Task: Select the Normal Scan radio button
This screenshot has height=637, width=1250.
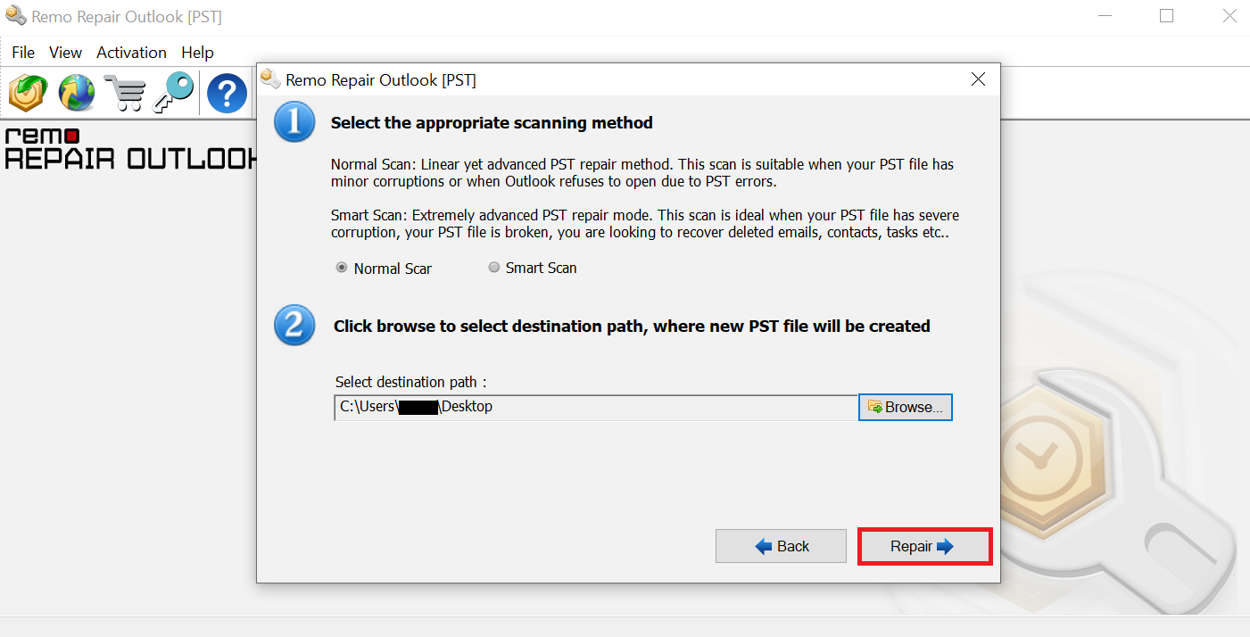Action: pos(342,268)
